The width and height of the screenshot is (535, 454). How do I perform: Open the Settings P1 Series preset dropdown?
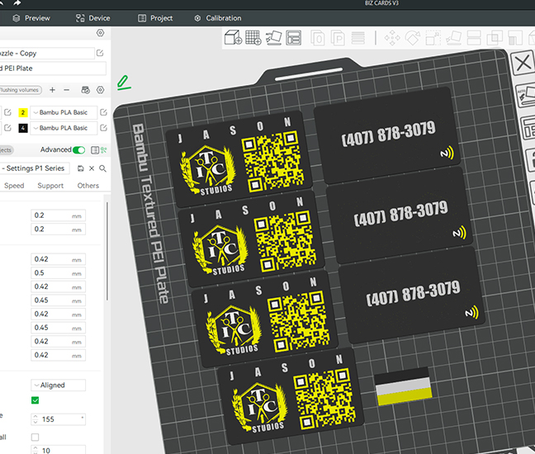[x=35, y=168]
